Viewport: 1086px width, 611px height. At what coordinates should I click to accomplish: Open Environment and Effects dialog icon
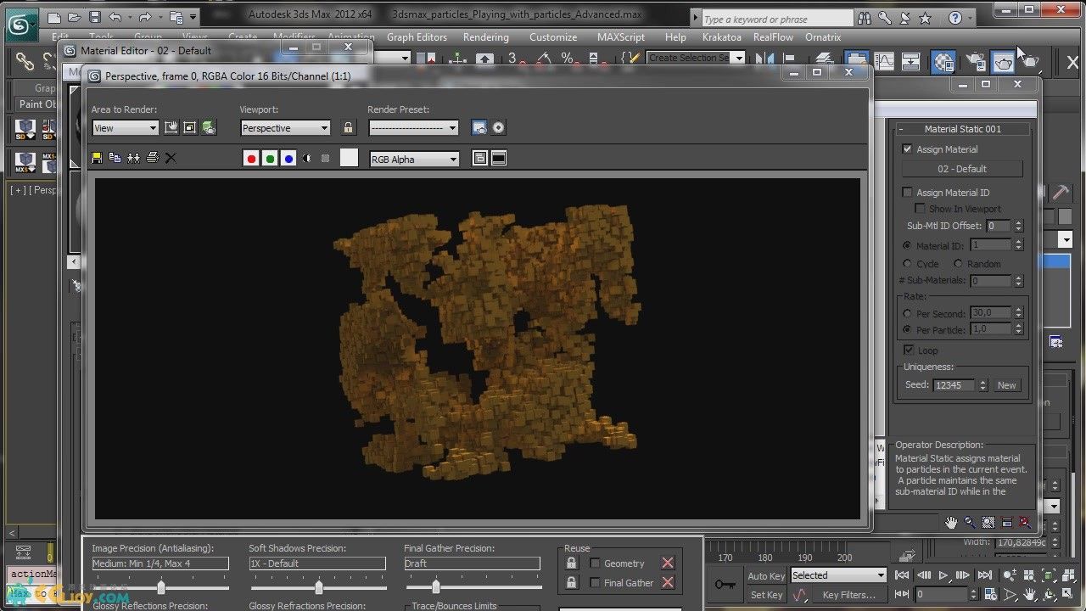coord(499,127)
